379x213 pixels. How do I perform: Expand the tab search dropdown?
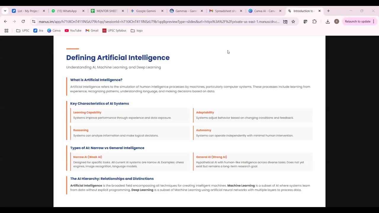5,11
